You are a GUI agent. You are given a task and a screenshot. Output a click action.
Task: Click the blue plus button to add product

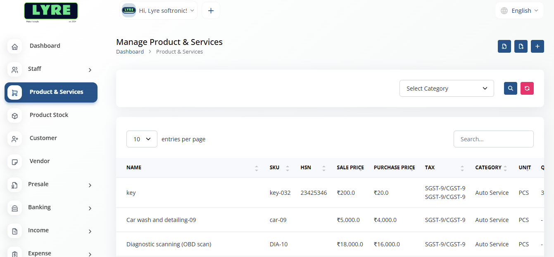tap(537, 47)
